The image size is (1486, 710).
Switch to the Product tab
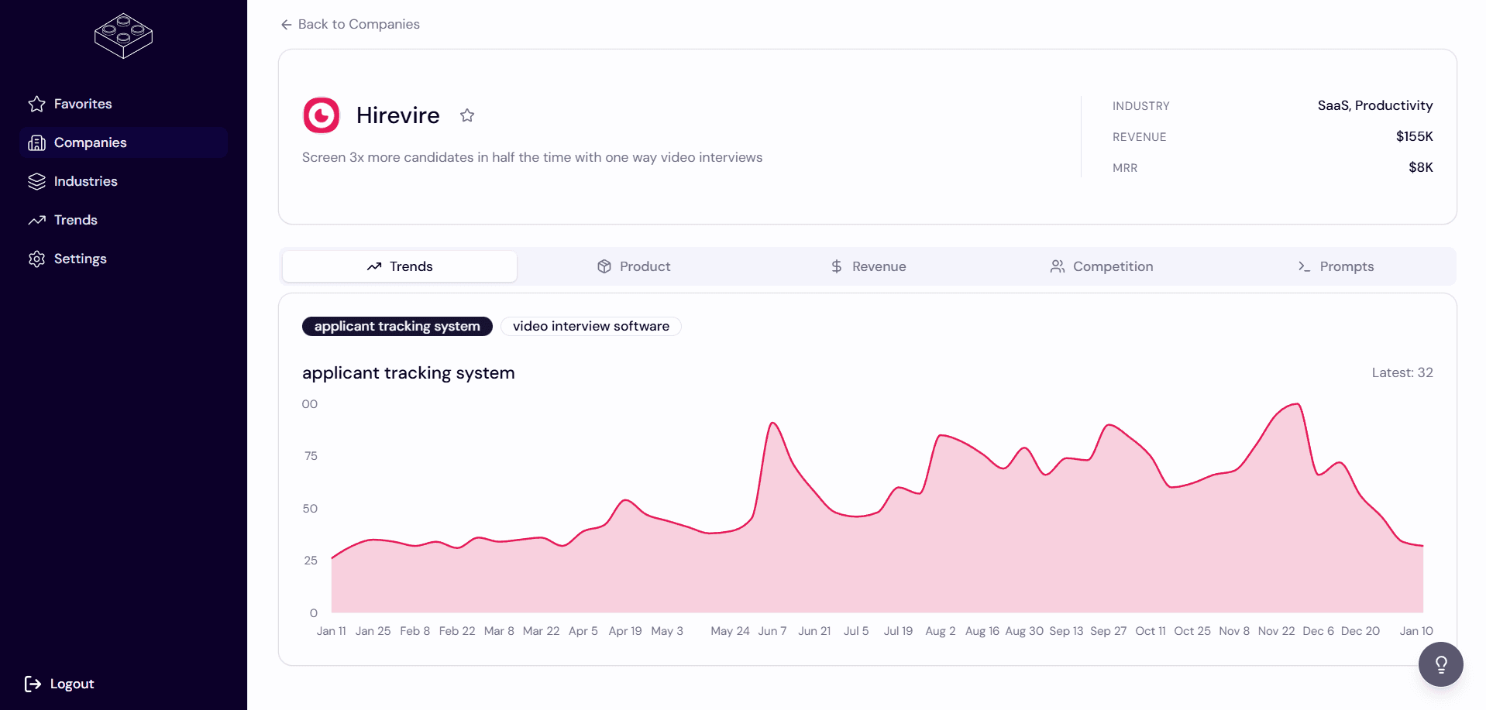point(633,266)
